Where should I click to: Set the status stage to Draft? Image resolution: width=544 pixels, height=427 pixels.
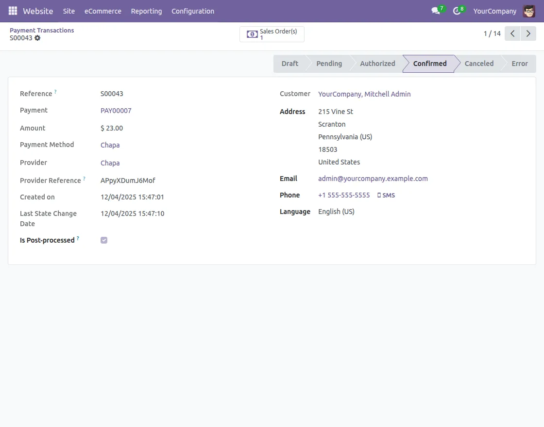289,63
